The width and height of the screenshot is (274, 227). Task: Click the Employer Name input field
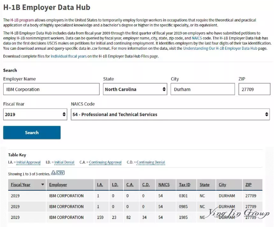click(52, 89)
